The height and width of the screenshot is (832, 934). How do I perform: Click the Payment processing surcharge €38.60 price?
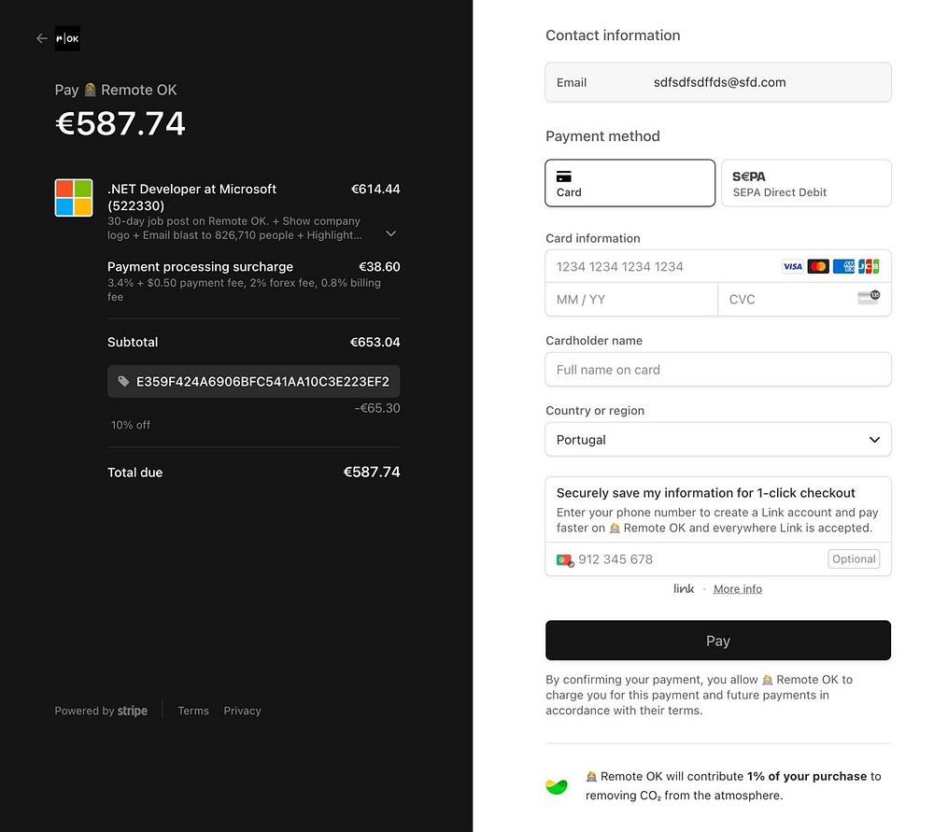(379, 267)
